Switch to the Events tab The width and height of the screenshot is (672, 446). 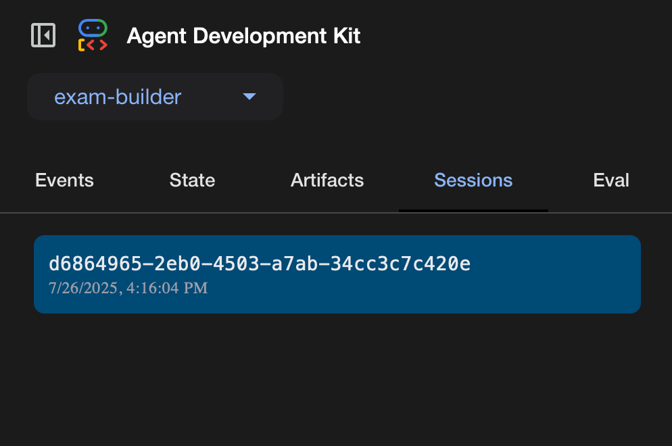pos(64,180)
